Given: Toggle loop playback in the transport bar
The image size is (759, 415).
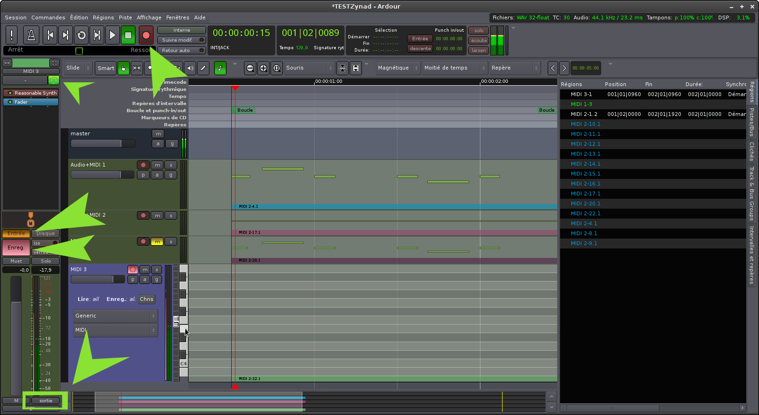Looking at the screenshot, I should 81,35.
